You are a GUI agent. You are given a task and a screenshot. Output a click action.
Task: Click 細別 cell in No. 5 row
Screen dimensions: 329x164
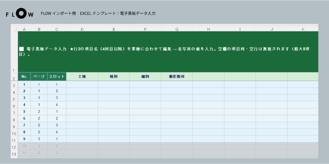pyautogui.click(x=145, y=112)
